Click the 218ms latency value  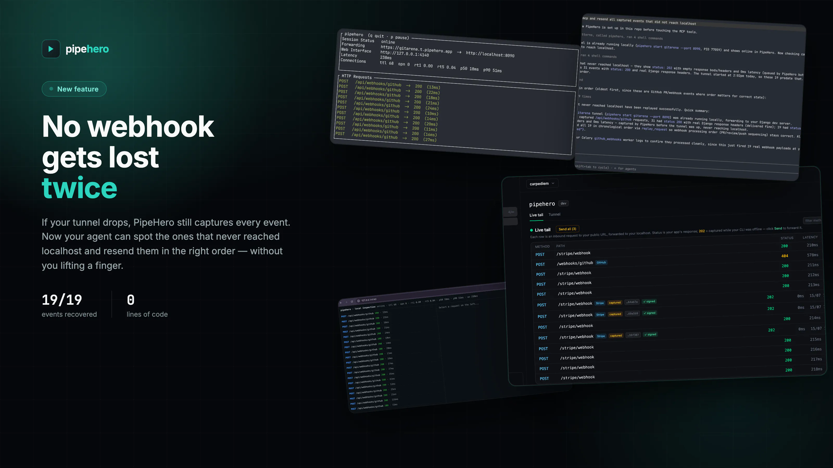[817, 369]
